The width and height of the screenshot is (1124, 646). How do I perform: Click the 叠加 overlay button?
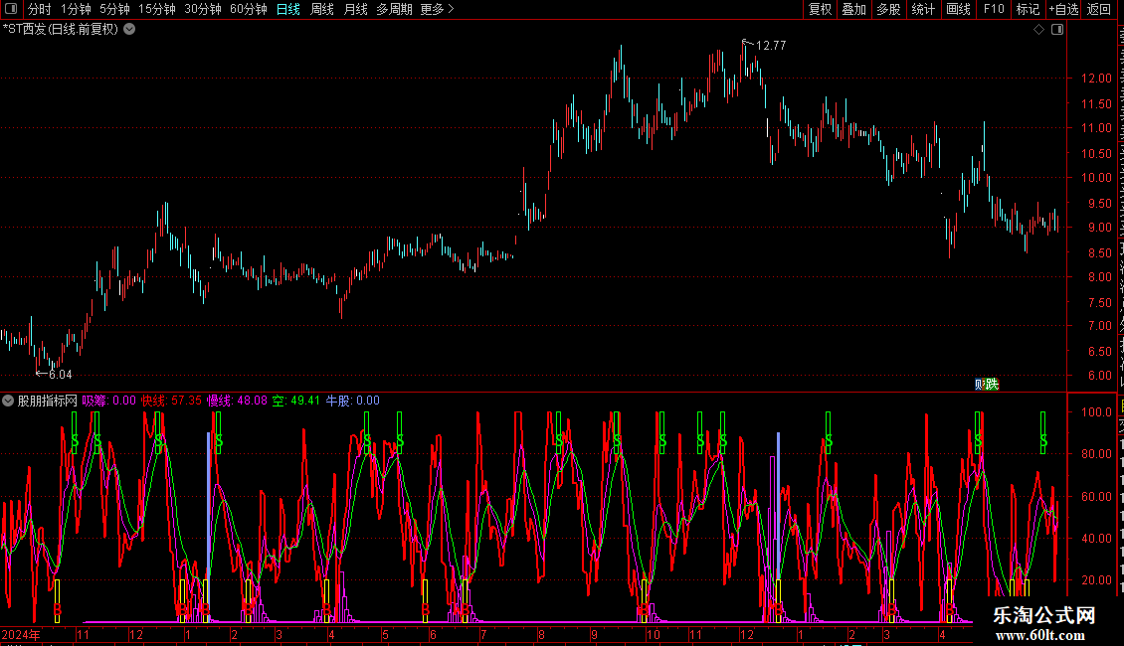(x=854, y=9)
